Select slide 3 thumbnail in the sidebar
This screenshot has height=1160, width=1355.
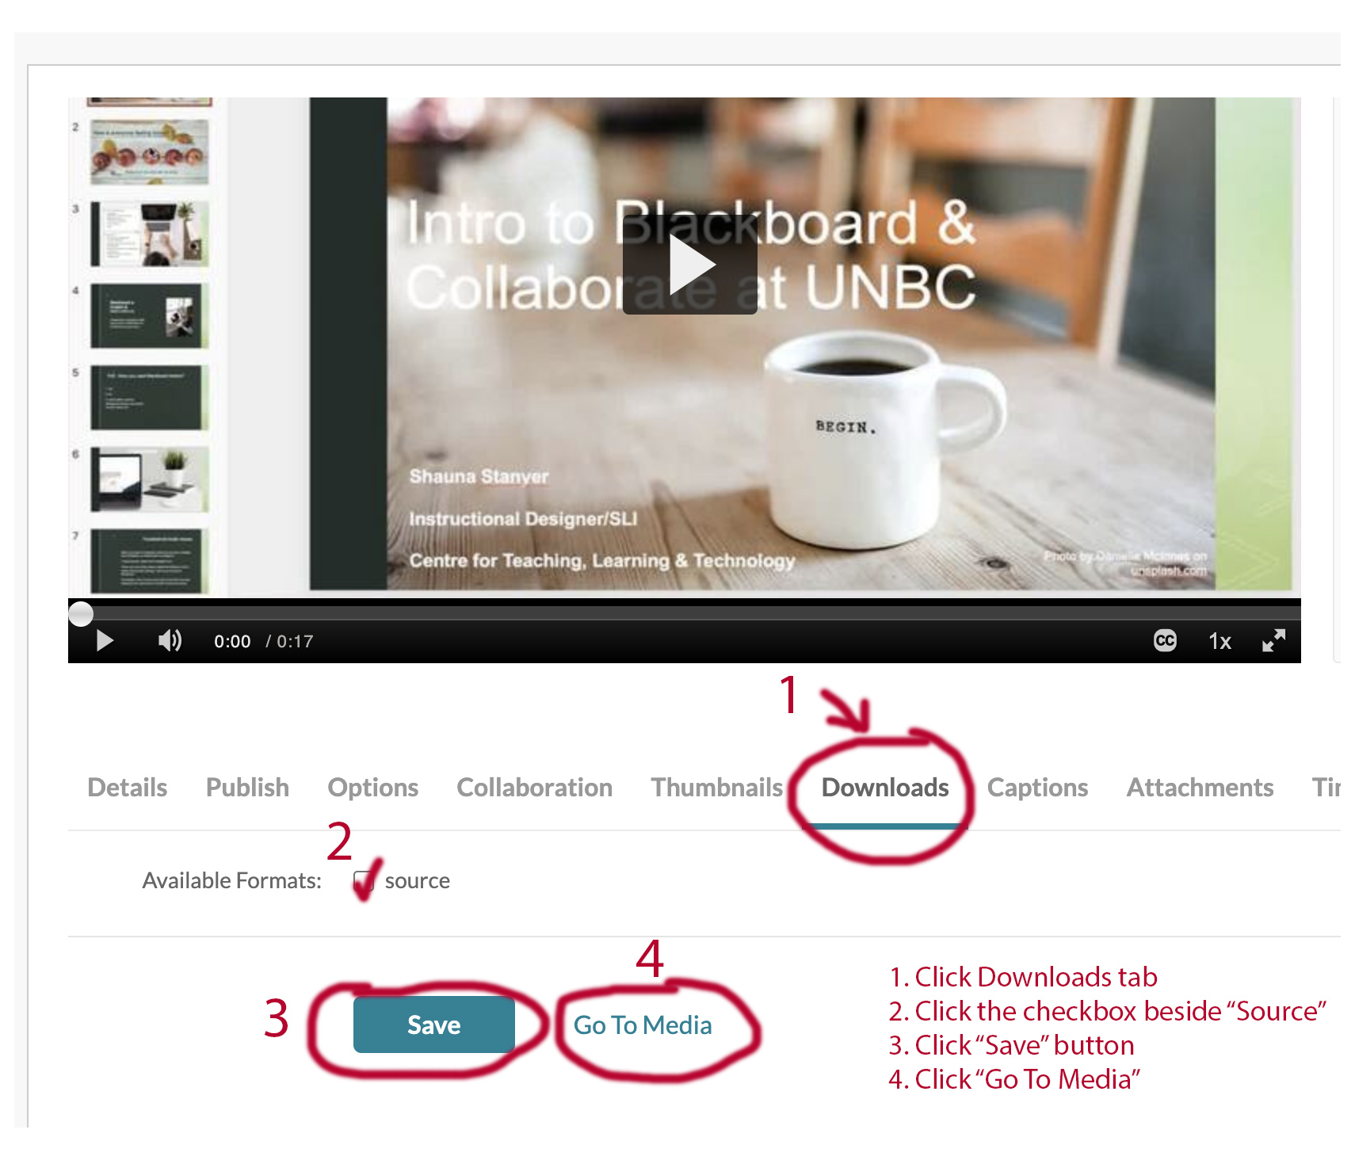pyautogui.click(x=149, y=234)
